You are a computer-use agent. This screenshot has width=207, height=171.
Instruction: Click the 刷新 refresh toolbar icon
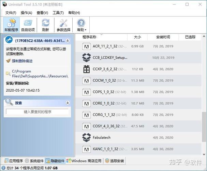(x=46, y=23)
